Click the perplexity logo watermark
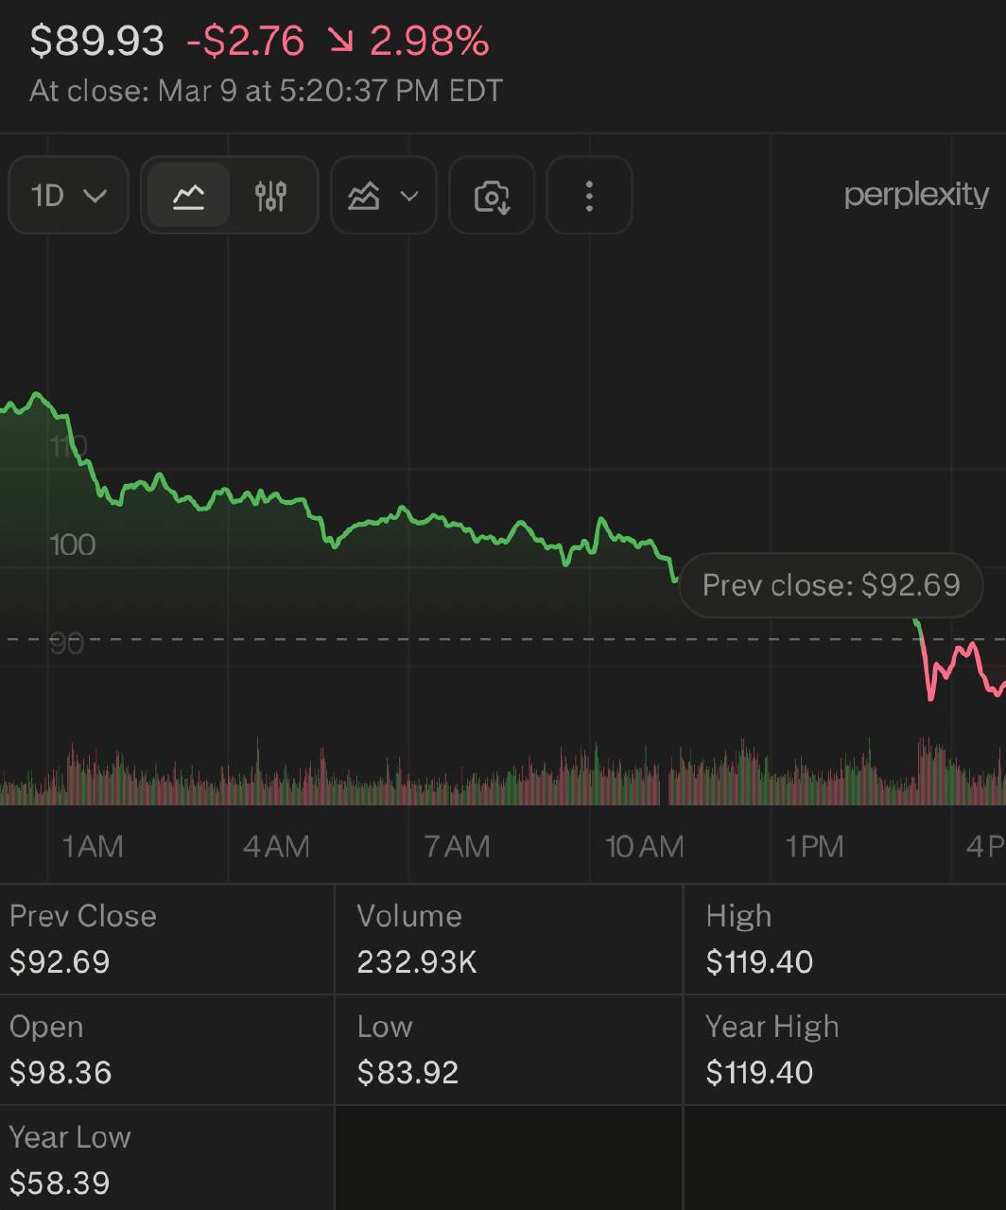1006x1210 pixels. (916, 195)
